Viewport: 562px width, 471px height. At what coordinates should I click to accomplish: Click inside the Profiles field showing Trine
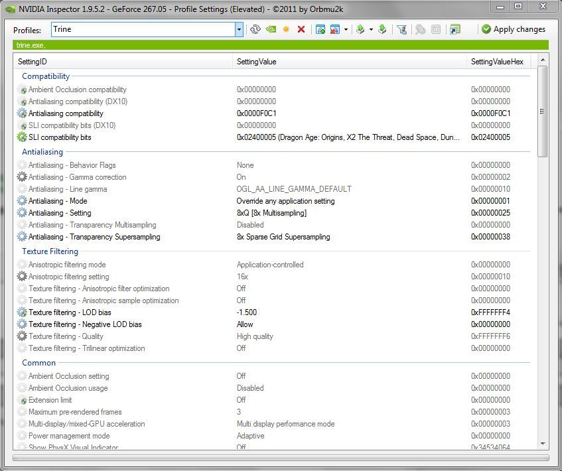pos(143,29)
